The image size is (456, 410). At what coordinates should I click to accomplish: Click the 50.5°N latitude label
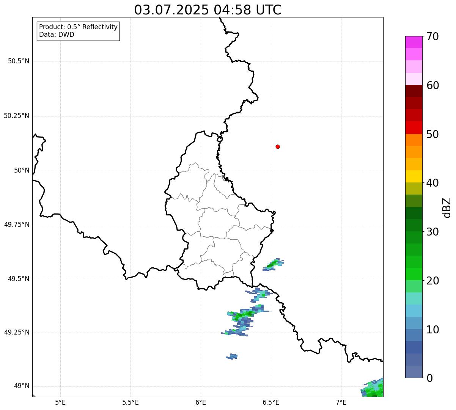19,61
